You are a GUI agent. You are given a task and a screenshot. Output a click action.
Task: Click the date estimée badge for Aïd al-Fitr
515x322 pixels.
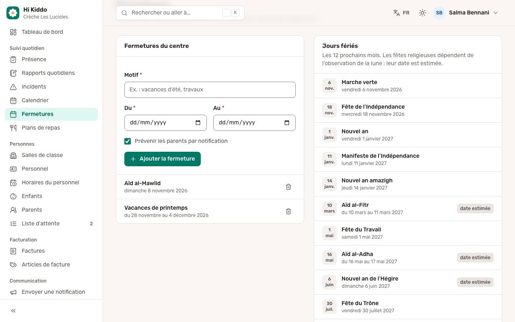[x=475, y=208]
